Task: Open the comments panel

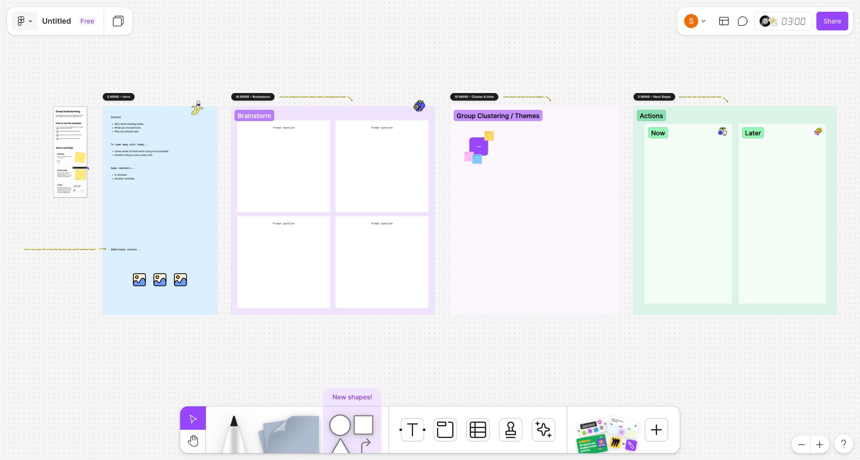Action: [742, 21]
